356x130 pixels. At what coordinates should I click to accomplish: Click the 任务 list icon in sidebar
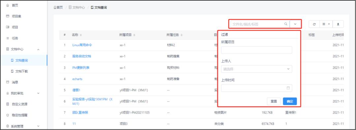(8, 38)
